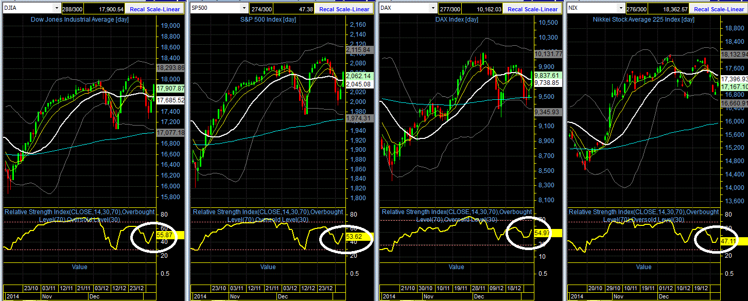Click the Value panel header under SP500

point(268,267)
